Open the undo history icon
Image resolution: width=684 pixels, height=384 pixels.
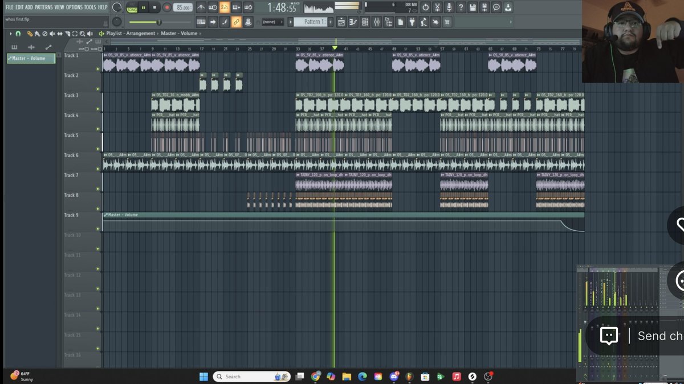point(425,7)
